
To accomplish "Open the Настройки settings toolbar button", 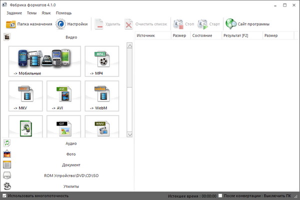I will click(72, 23).
